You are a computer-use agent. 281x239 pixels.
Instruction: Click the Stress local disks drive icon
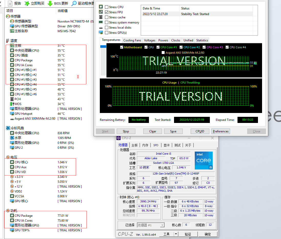click(101, 28)
